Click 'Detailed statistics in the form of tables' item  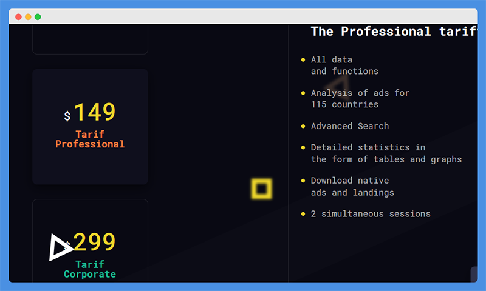386,153
